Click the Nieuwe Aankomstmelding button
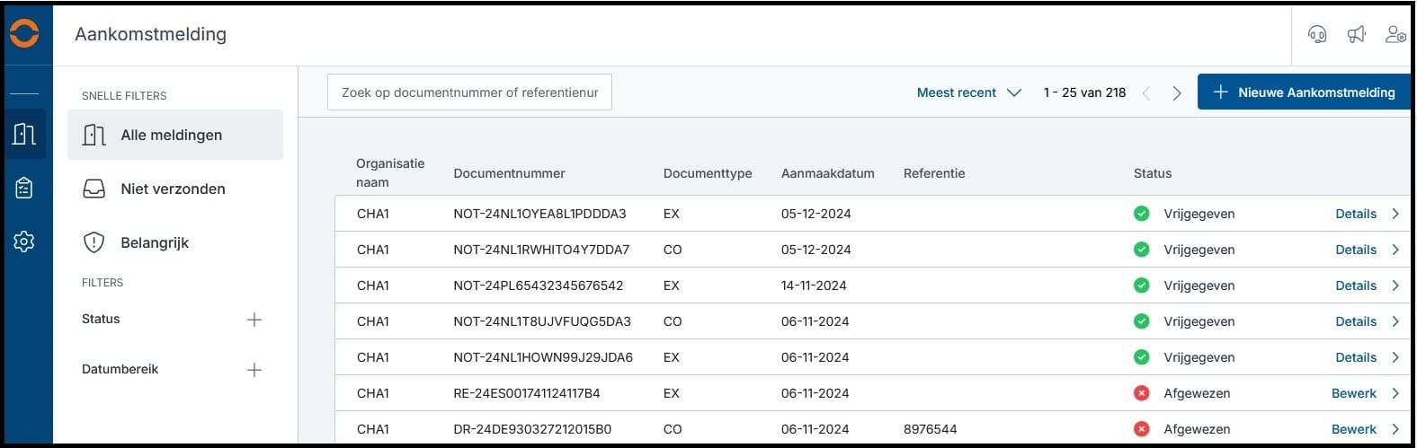The width and height of the screenshot is (1417, 448). point(1303,92)
